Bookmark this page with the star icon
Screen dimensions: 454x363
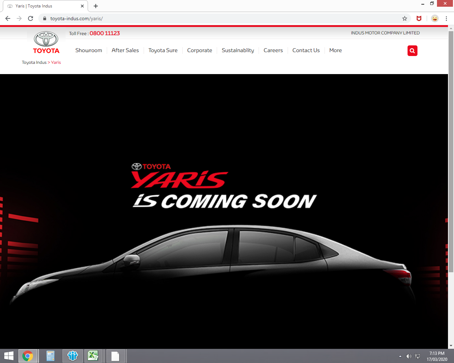coord(405,18)
